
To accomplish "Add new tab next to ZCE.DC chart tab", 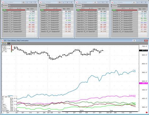I will [9, 43].
